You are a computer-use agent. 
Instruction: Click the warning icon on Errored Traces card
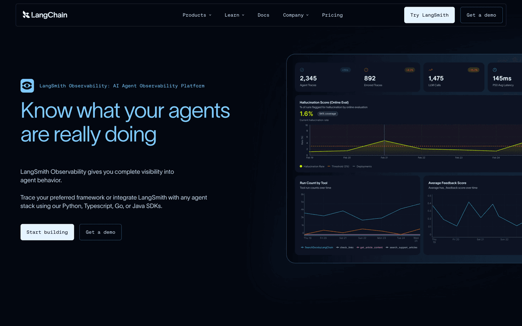[366, 70]
